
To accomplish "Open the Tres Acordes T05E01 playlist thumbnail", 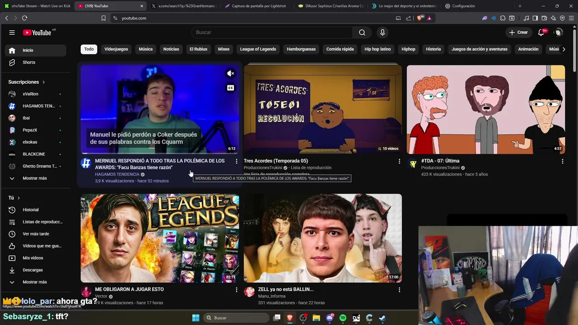I will click(x=323, y=110).
